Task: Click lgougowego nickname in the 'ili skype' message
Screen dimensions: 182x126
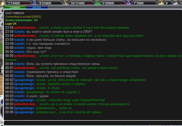Action: click(24, 88)
